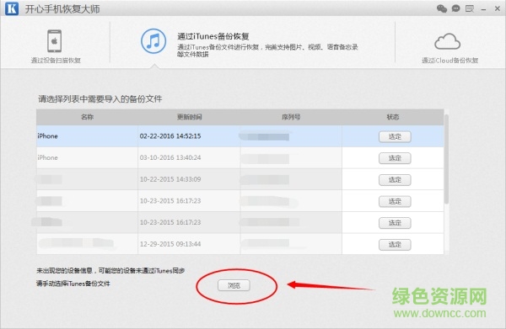This screenshot has width=506, height=329.
Task: Click the 状态 column header
Action: click(x=393, y=117)
